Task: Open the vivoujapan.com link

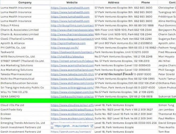Action: click(x=72, y=92)
